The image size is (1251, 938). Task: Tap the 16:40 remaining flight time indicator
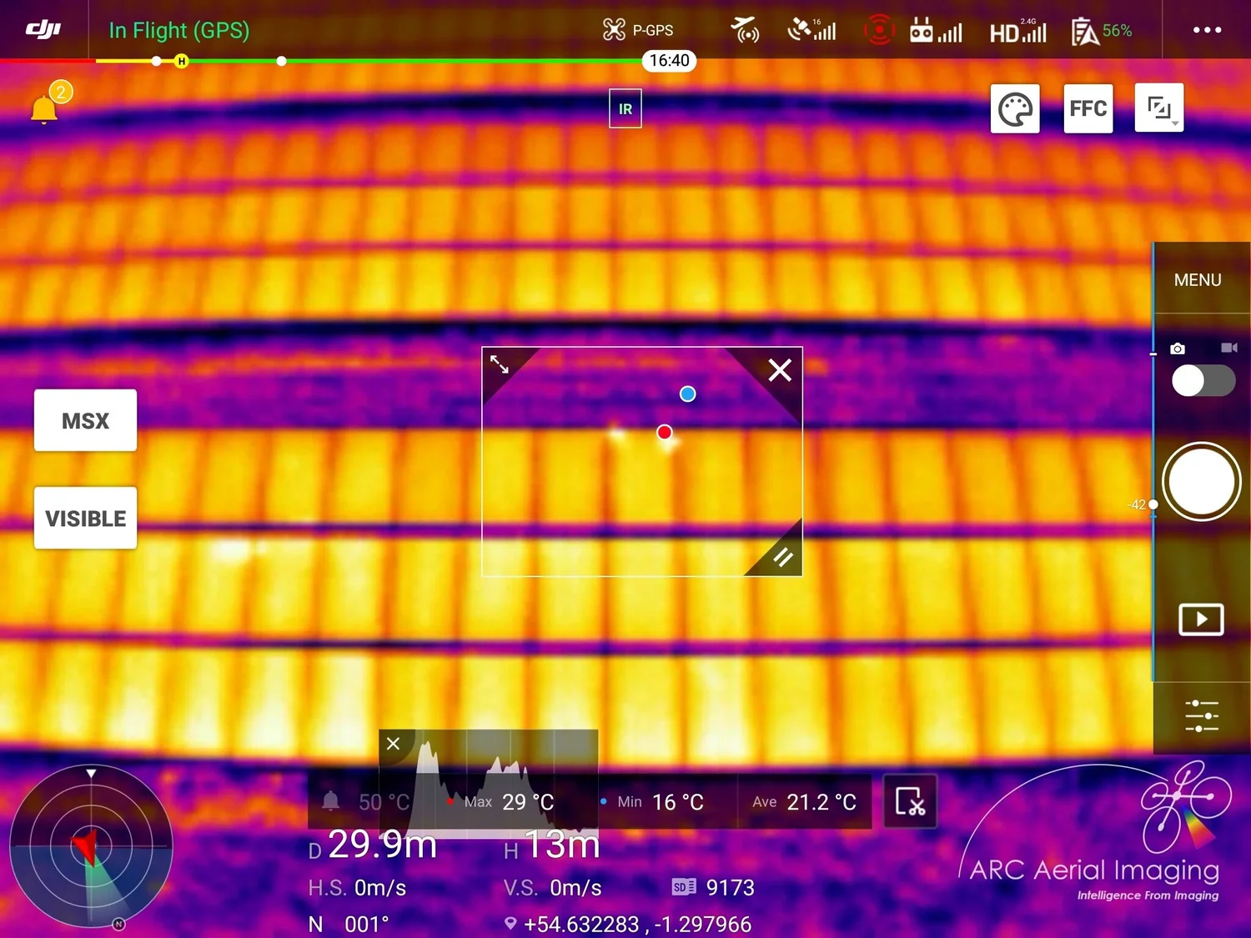click(x=669, y=60)
